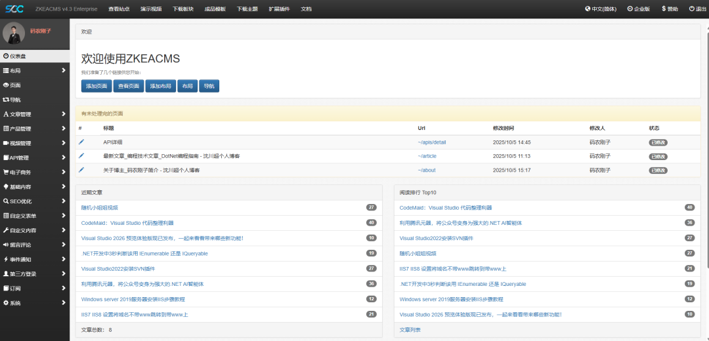Click the 退出 power logout button
Screen dimensions: 709x341
pos(698,9)
